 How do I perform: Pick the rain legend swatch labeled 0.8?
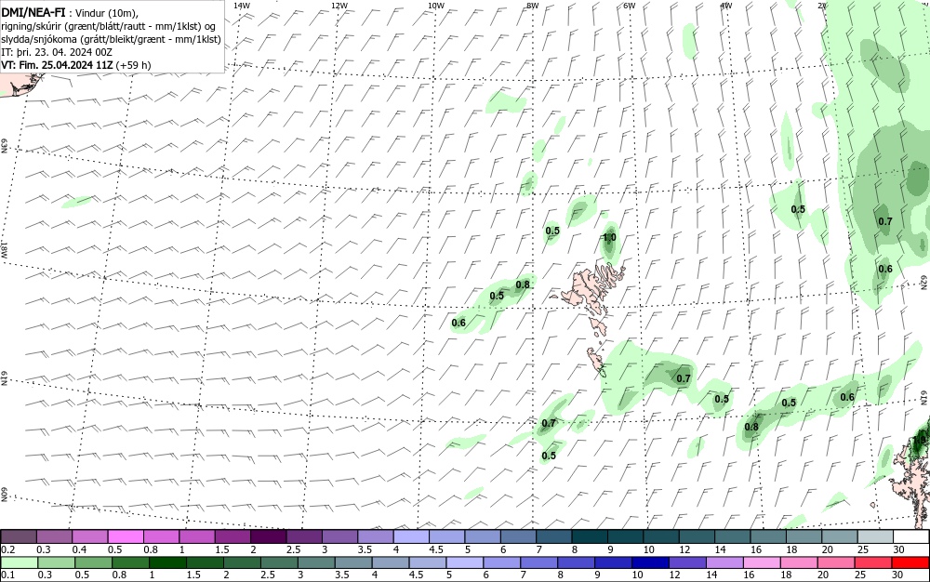click(130, 562)
